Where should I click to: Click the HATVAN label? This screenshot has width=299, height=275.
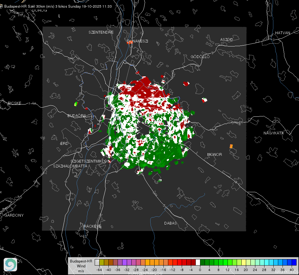pos(283,33)
